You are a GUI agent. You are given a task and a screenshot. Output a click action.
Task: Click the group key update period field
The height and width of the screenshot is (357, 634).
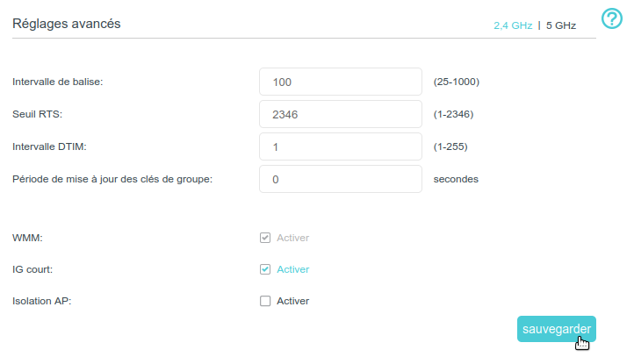341,179
